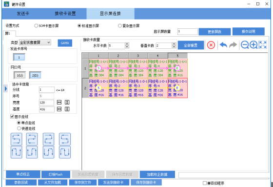Image resolution: width=273 pixels, height=187 pixels.
Task: Toggle network port 2(D) button
Action: pyautogui.click(x=35, y=75)
